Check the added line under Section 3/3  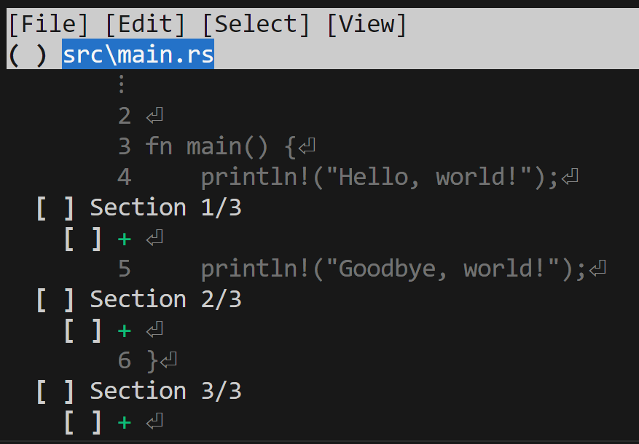(83, 422)
